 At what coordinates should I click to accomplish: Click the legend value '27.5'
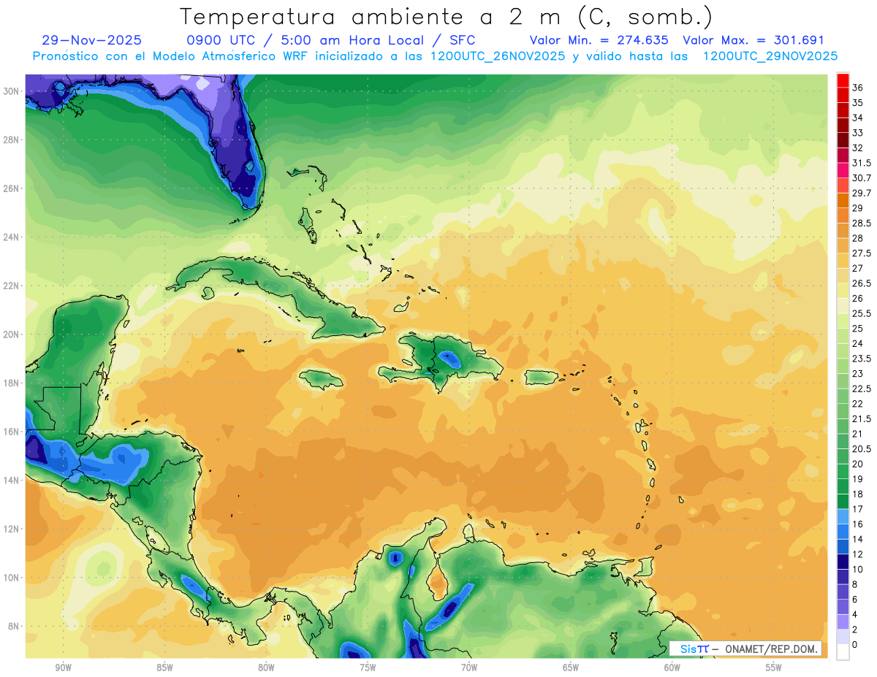[862, 253]
